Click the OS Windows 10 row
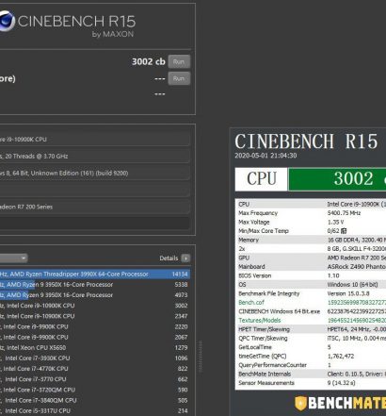386x416 pixels. [x=311, y=285]
